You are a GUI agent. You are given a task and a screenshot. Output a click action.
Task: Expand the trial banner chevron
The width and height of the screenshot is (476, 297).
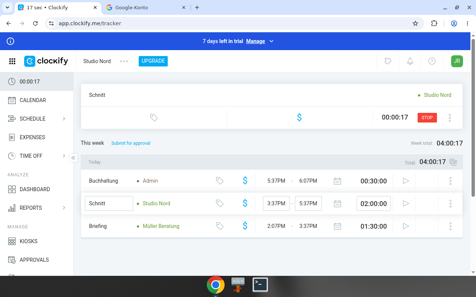(x=271, y=41)
